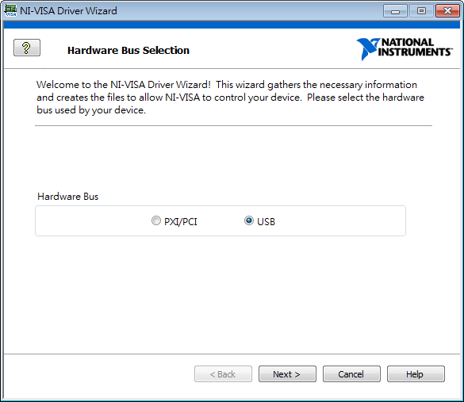Open the Help button at the bottom

(x=416, y=374)
